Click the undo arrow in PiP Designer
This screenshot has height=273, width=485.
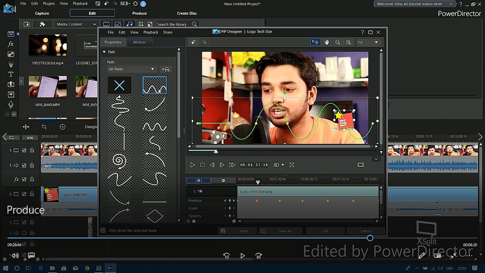193,42
